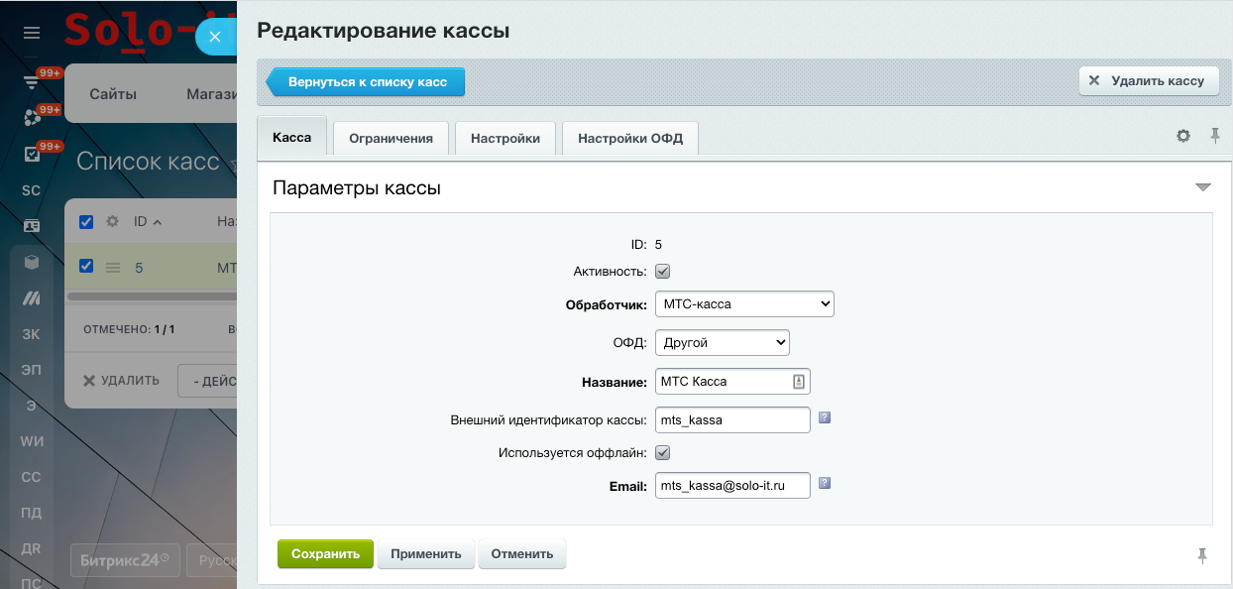Uncheck the Используется оффлайн checkbox

[663, 453]
